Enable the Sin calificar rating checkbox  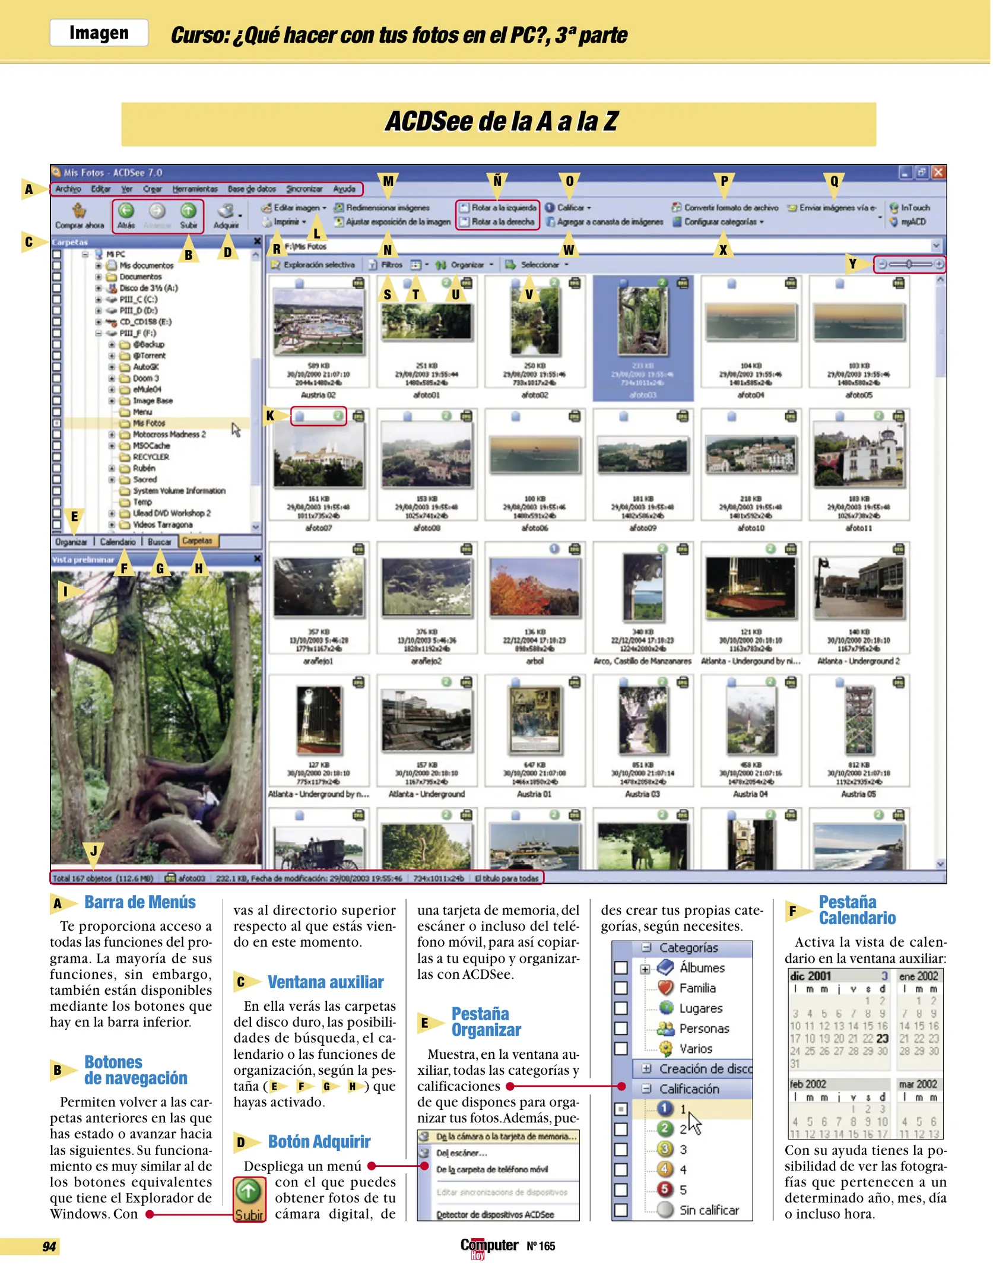pyautogui.click(x=620, y=1210)
